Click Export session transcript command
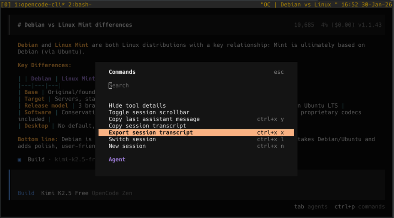This screenshot has width=394, height=218. pyautogui.click(x=151, y=133)
